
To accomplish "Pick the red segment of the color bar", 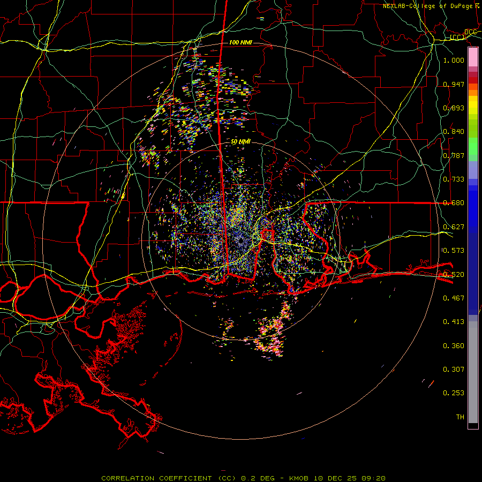I will tap(473, 80).
